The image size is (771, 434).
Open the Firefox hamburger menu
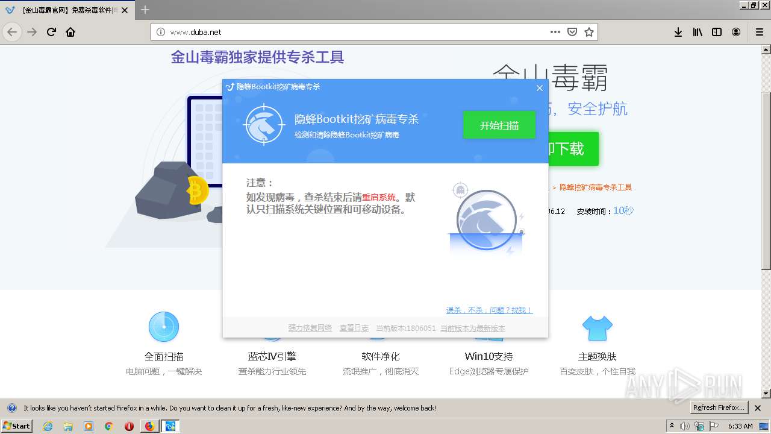[759, 32]
